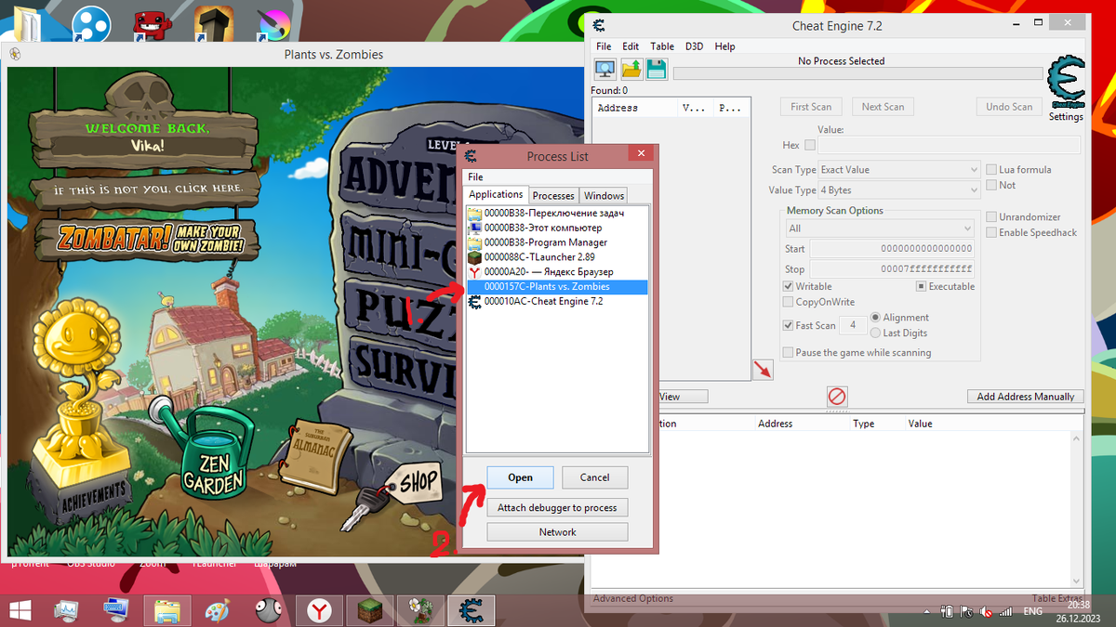Viewport: 1116px width, 627px height.
Task: Expand Value Type 4 Bytes dropdown
Action: (899, 190)
